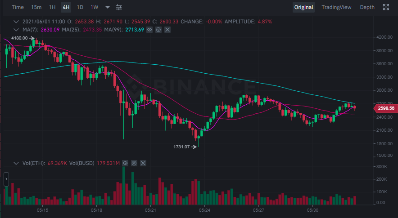Screen dimensions: 398x218
Task: Remove the Volume indicator
Action: coord(143,163)
